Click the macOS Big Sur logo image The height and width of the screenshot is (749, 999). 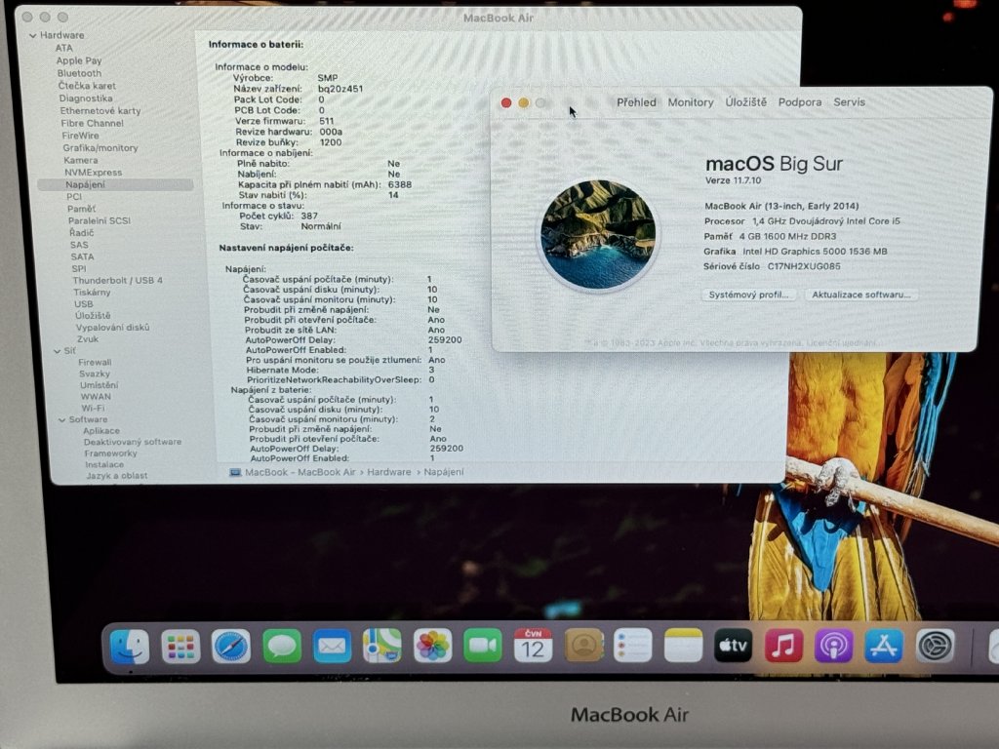click(x=598, y=234)
